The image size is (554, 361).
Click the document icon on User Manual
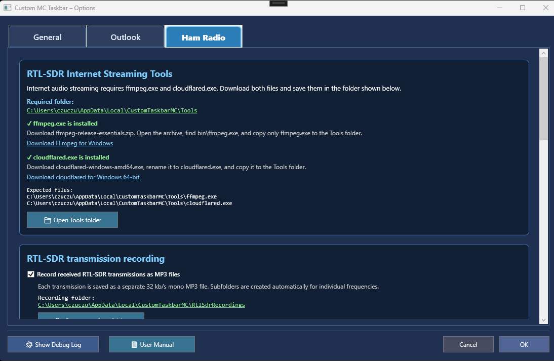tap(134, 344)
